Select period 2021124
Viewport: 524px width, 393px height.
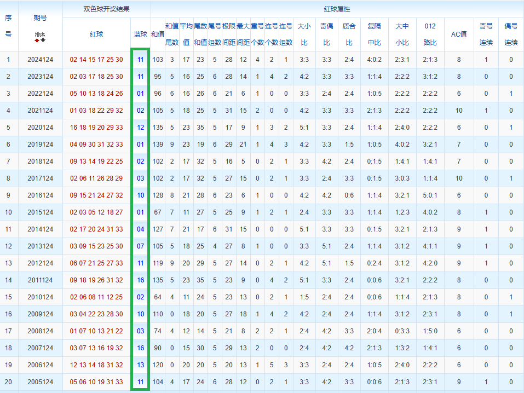[x=40, y=110]
